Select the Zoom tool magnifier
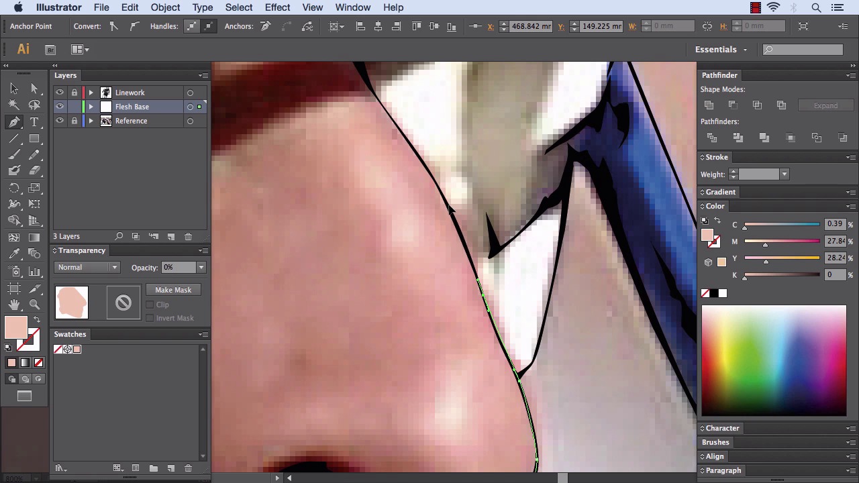The height and width of the screenshot is (483, 859). [35, 305]
